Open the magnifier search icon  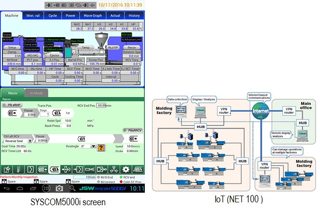coord(72,188)
